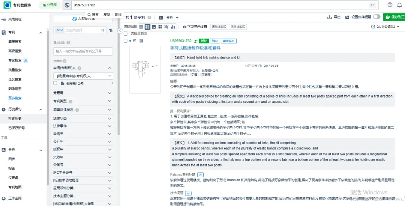The width and height of the screenshot is (405, 206).
Task: Check the 选择当前页 checkbox
Action: [x=126, y=34]
